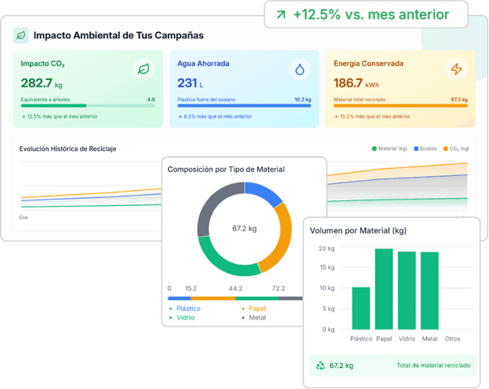Open the Agua Ahorrada 231 L card
489x389 pixels.
(244, 89)
